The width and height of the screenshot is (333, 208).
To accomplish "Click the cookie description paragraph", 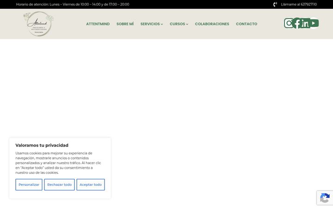I will [58, 163].
